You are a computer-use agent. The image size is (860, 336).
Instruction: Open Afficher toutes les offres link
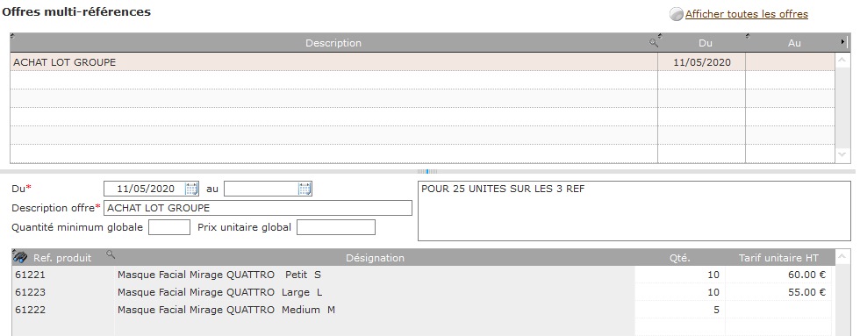(x=747, y=14)
